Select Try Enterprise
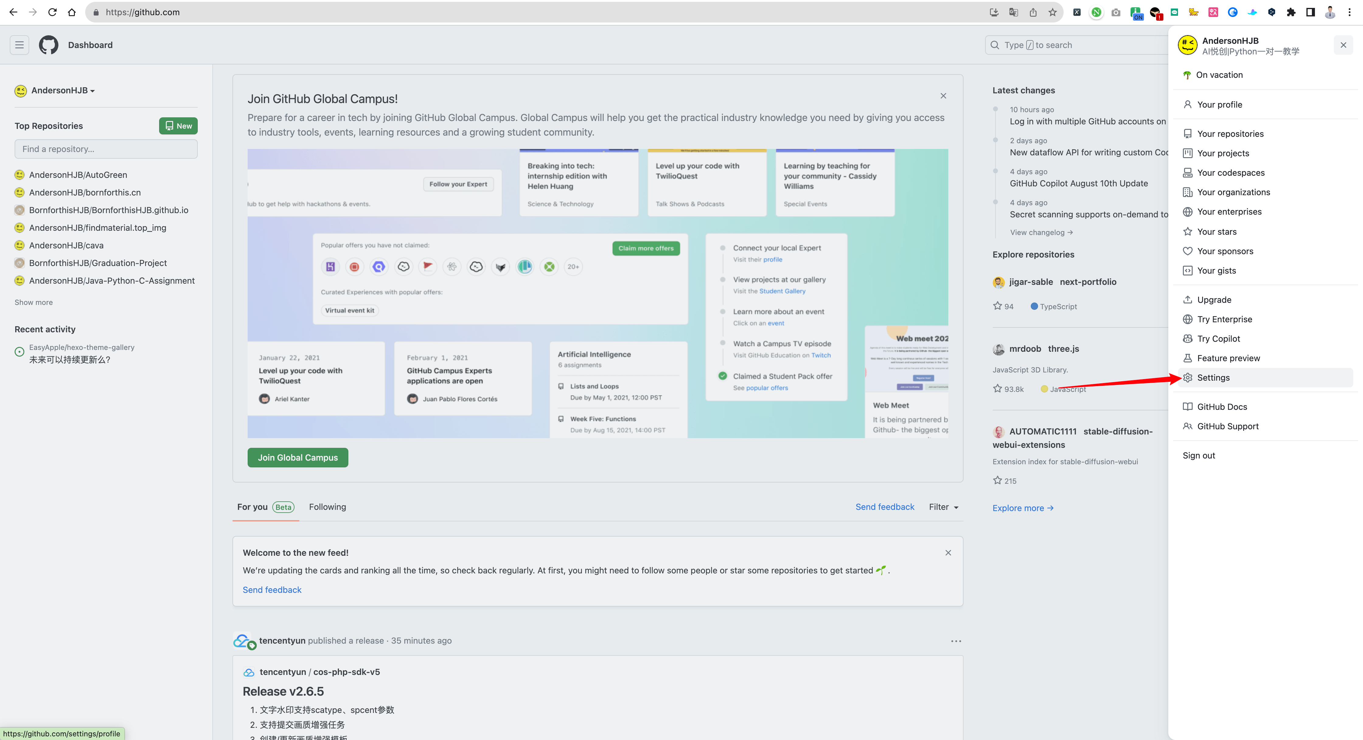 pos(1266,319)
